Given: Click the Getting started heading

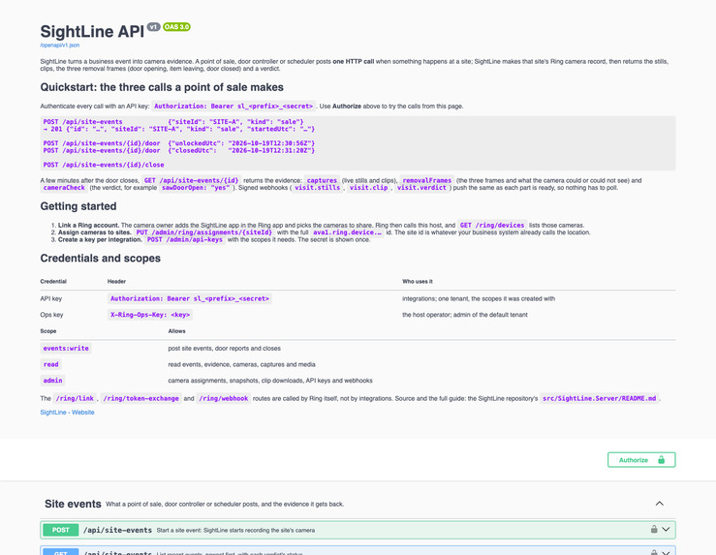Looking at the screenshot, I should (x=78, y=206).
